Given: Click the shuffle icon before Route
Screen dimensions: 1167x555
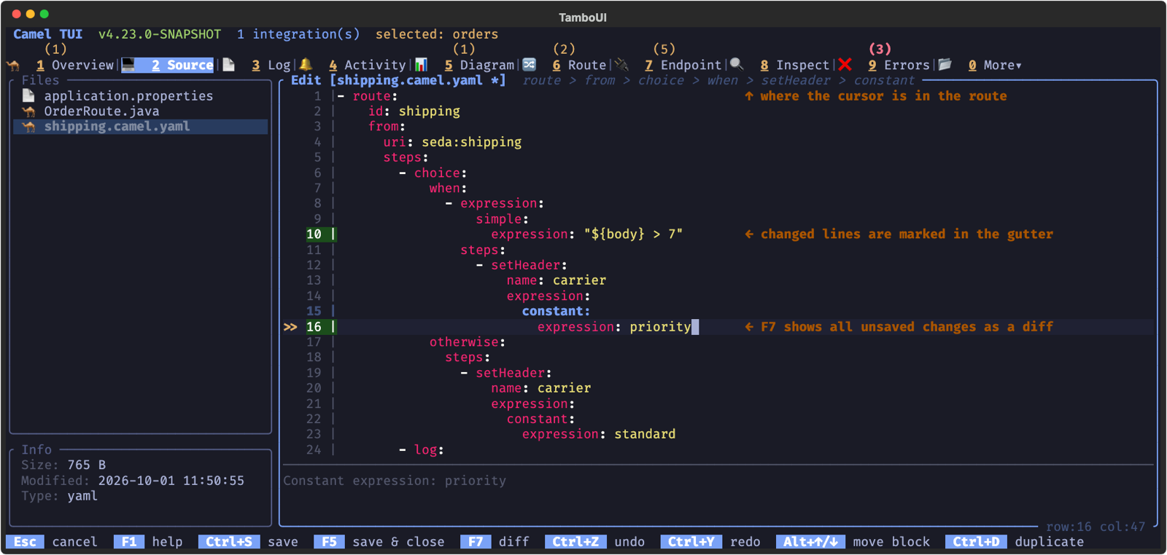Looking at the screenshot, I should click(530, 65).
